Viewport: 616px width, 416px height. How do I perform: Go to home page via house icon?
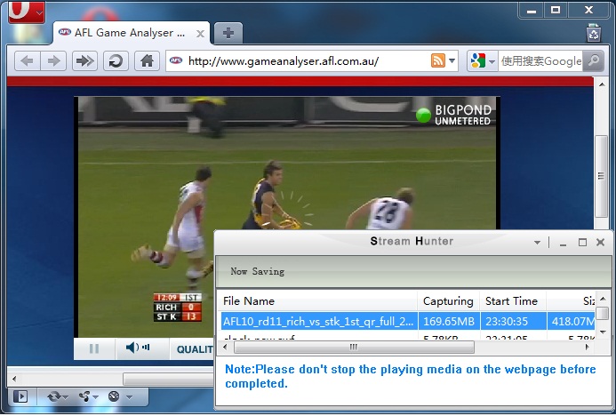[x=147, y=60]
